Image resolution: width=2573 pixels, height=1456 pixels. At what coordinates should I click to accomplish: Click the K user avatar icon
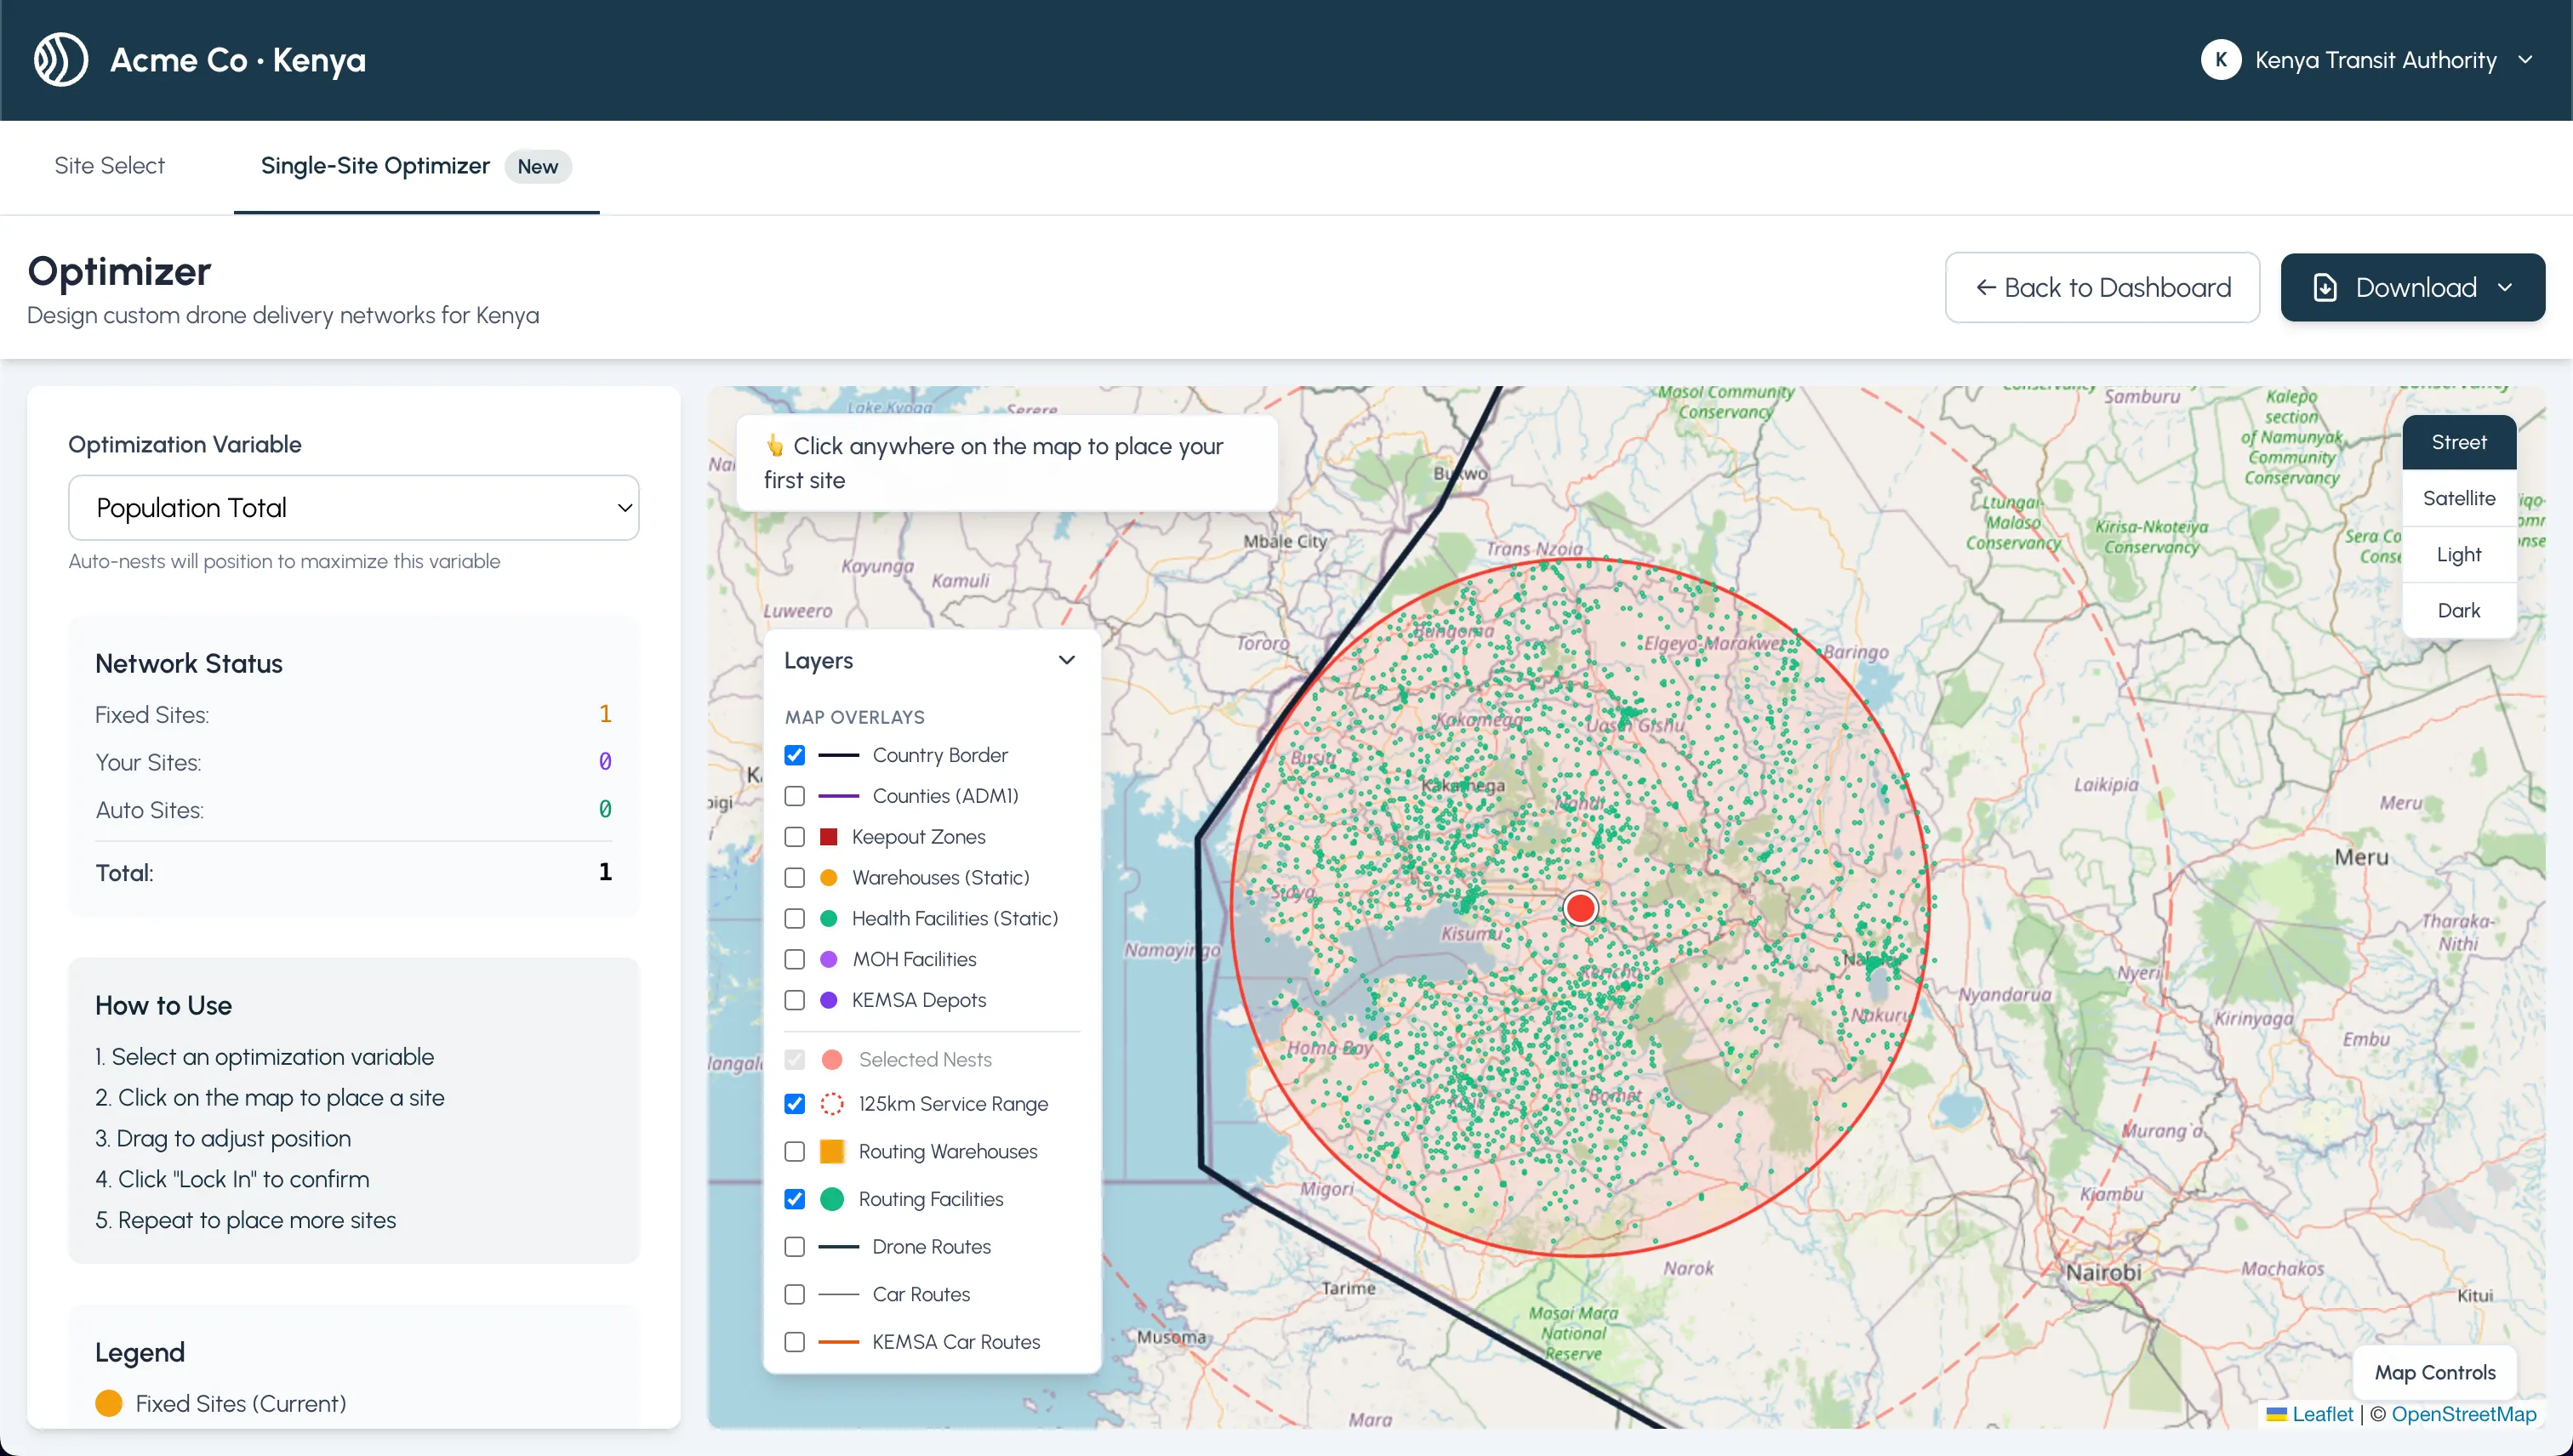click(x=2220, y=60)
